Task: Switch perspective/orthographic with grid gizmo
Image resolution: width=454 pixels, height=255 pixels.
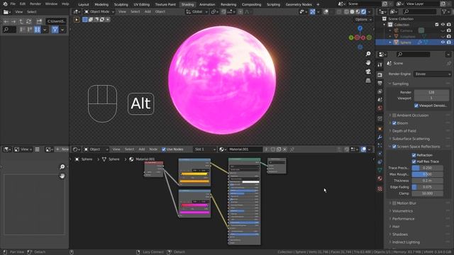Action: (x=368, y=81)
